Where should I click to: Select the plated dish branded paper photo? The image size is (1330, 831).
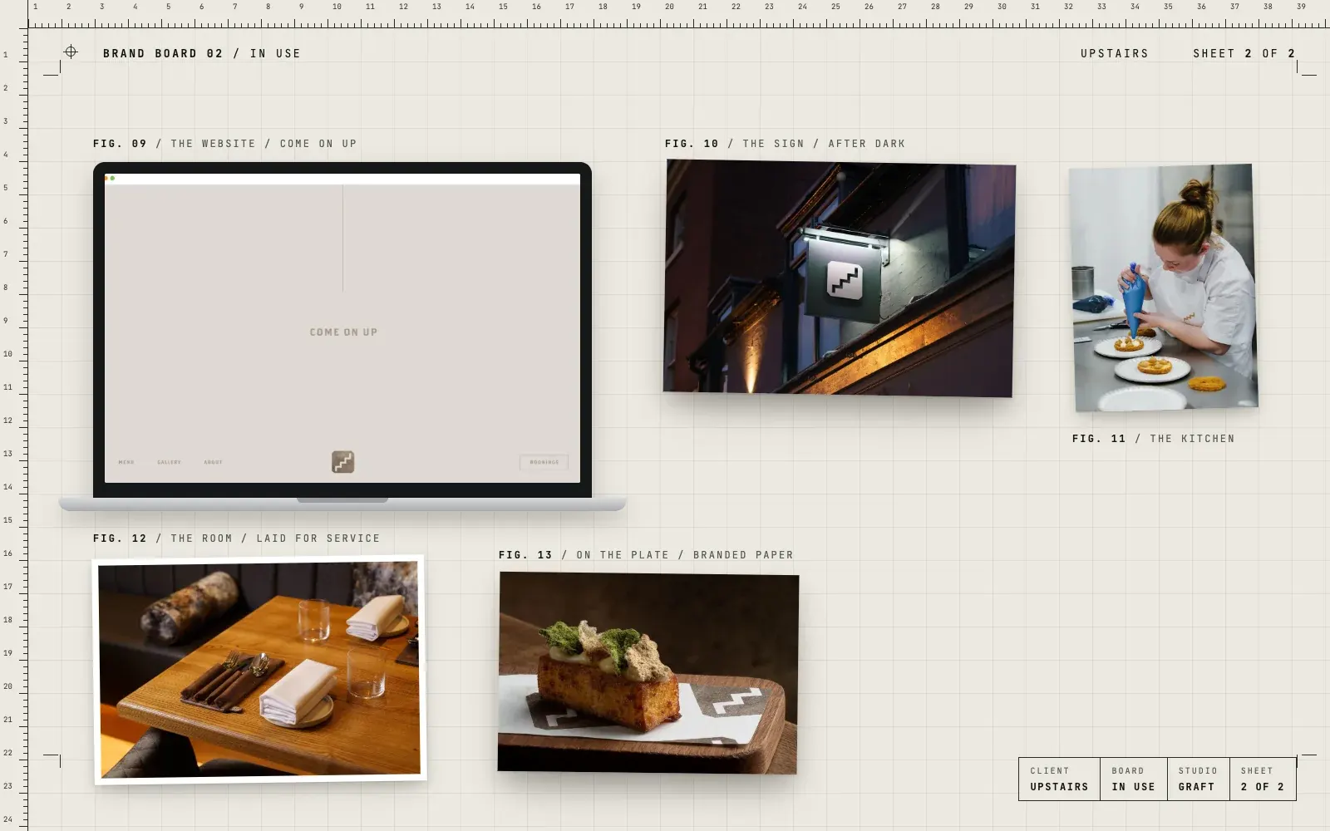pyautogui.click(x=648, y=673)
